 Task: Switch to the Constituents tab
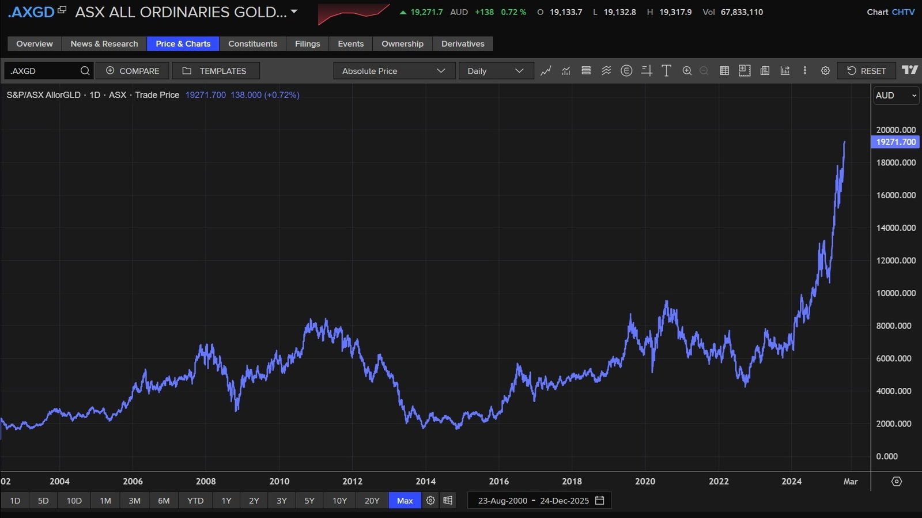(x=252, y=44)
